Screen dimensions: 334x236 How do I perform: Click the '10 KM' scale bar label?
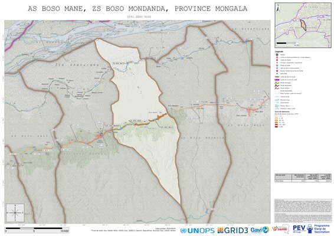tap(65, 231)
